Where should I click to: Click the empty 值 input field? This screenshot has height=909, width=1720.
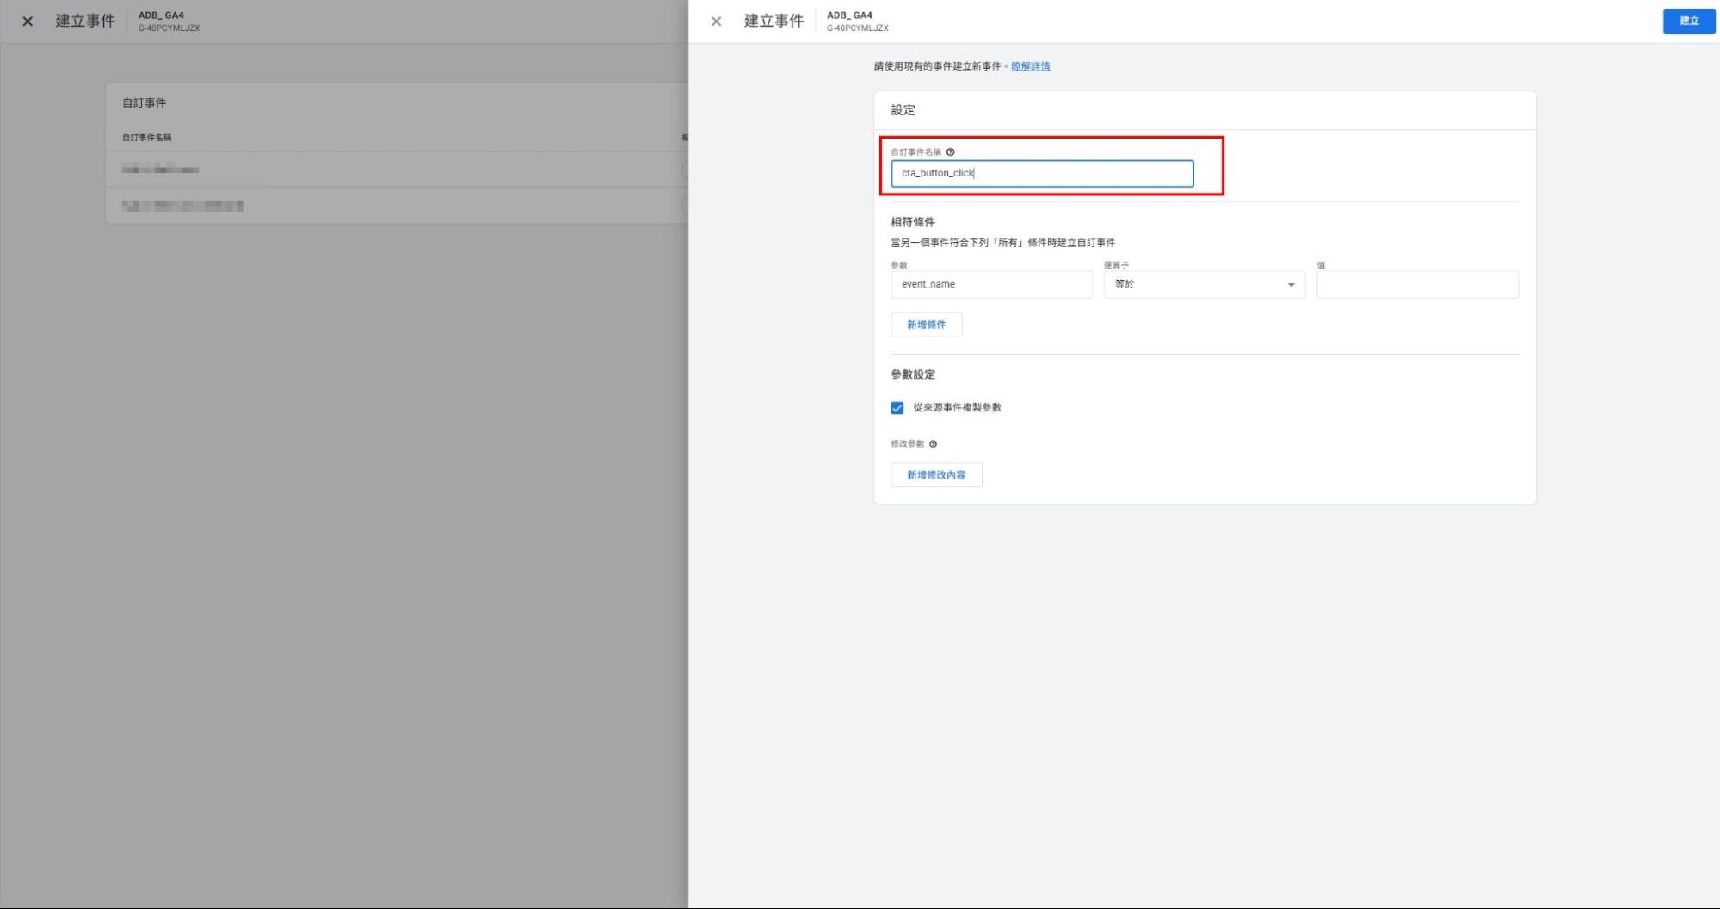coord(1417,284)
